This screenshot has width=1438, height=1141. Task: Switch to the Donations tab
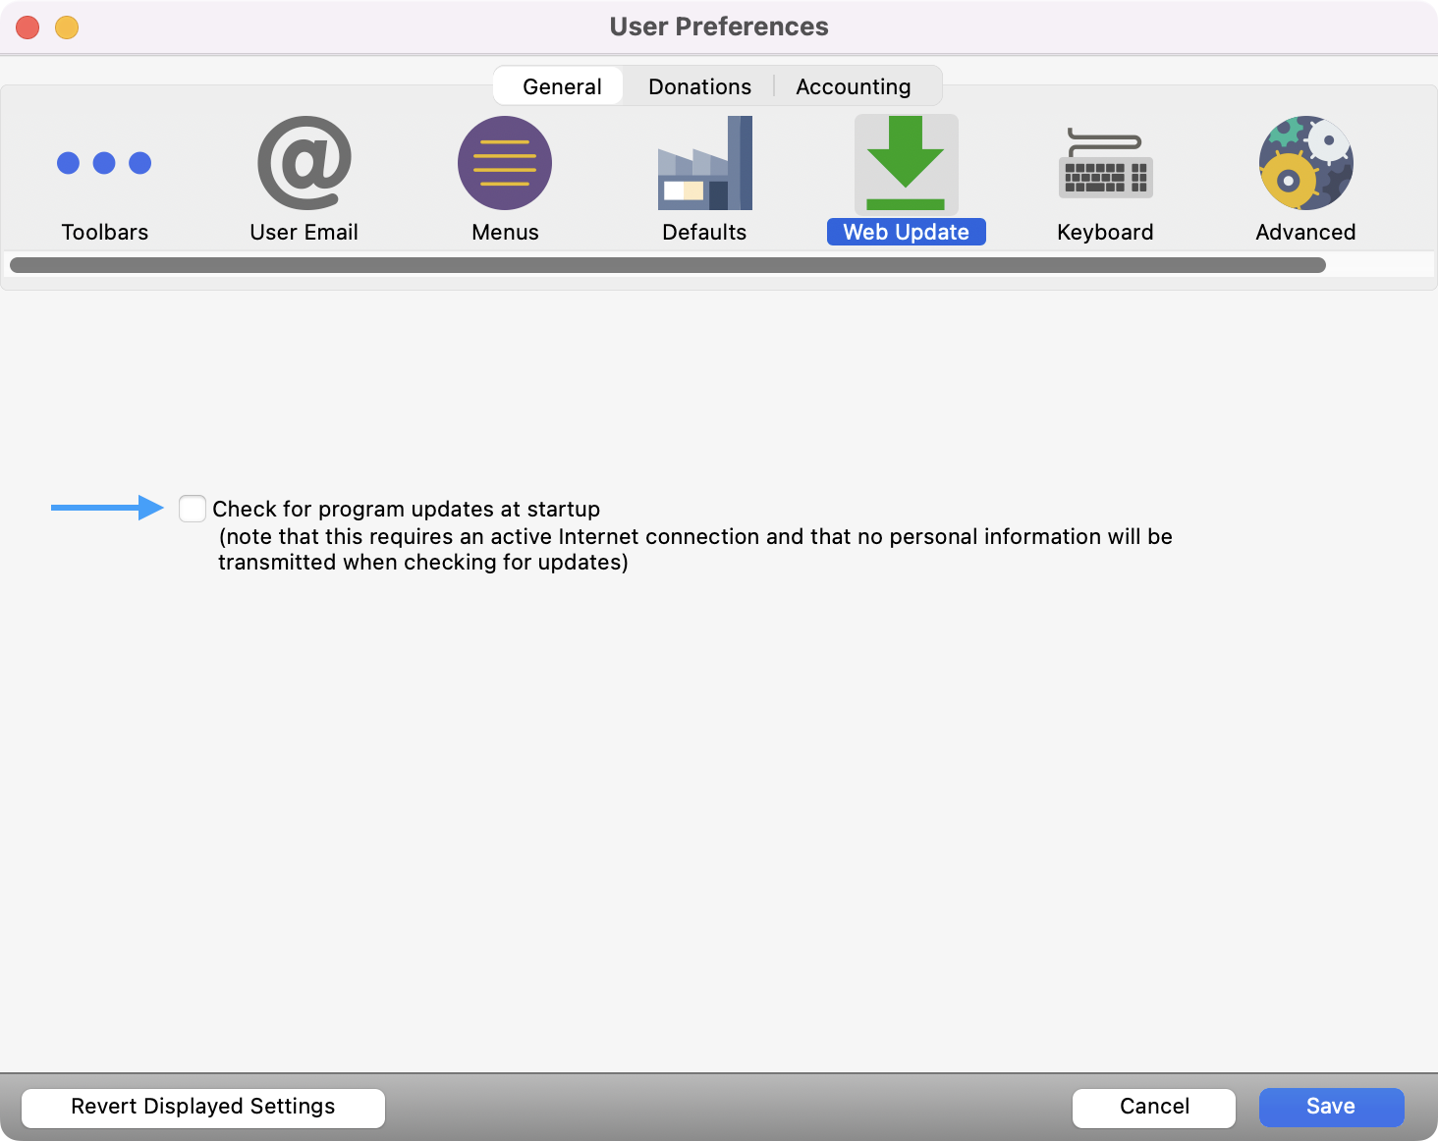click(699, 86)
